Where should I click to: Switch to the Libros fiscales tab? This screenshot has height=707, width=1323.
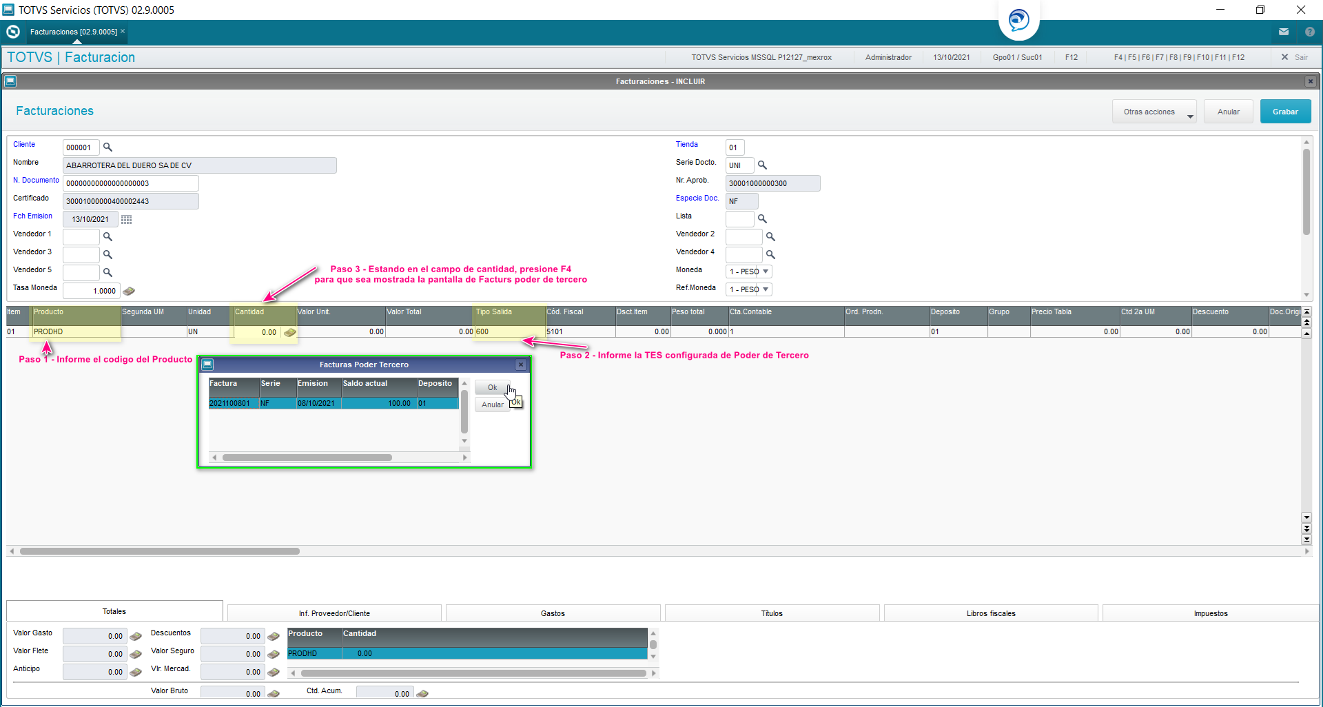tap(991, 613)
